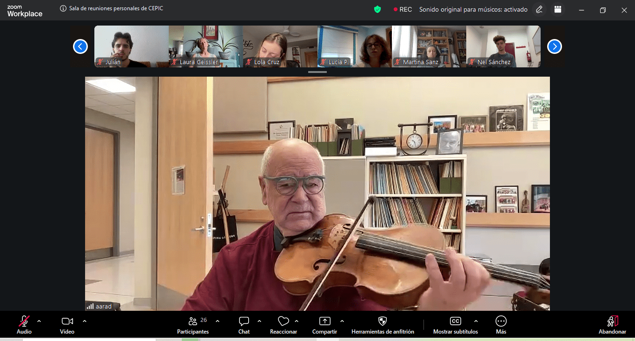Image resolution: width=635 pixels, height=341 pixels.
Task: Select Lola Cruz's video thumbnail
Action: pos(280,46)
